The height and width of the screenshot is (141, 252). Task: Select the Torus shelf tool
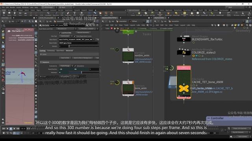coord(20,14)
